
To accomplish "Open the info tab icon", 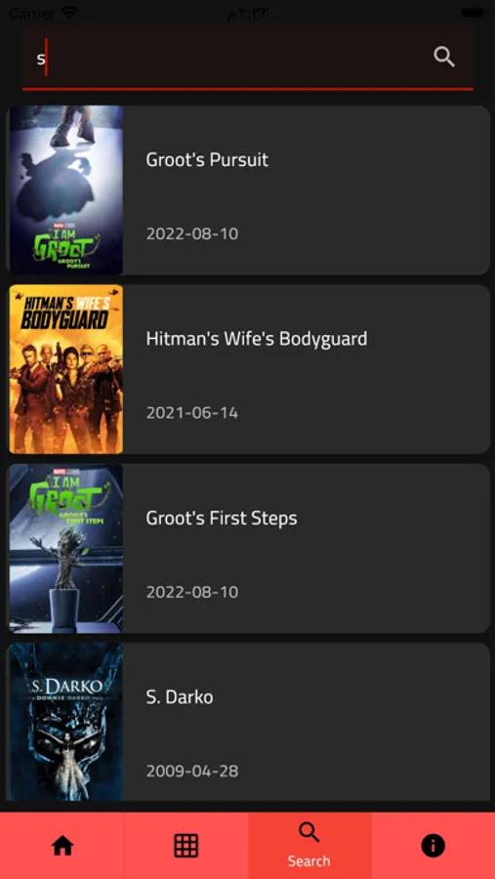I will (433, 846).
